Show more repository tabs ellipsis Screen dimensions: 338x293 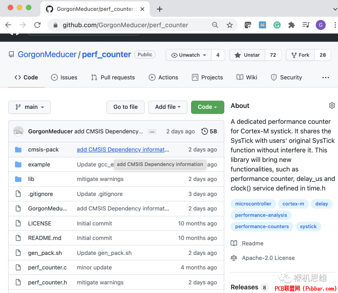[325, 77]
